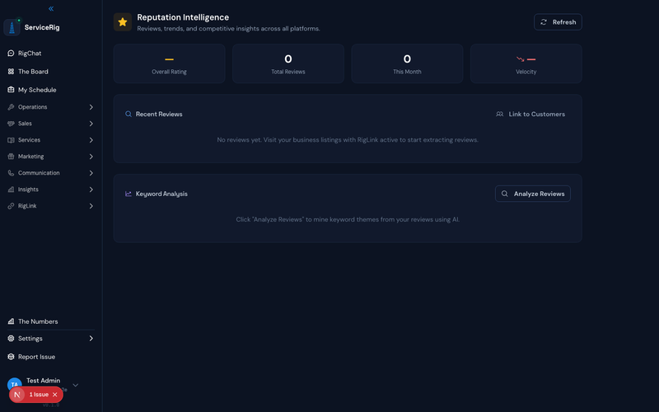Expand the Insights submenu chevron
Viewport: 659px width, 412px height.
coord(91,190)
